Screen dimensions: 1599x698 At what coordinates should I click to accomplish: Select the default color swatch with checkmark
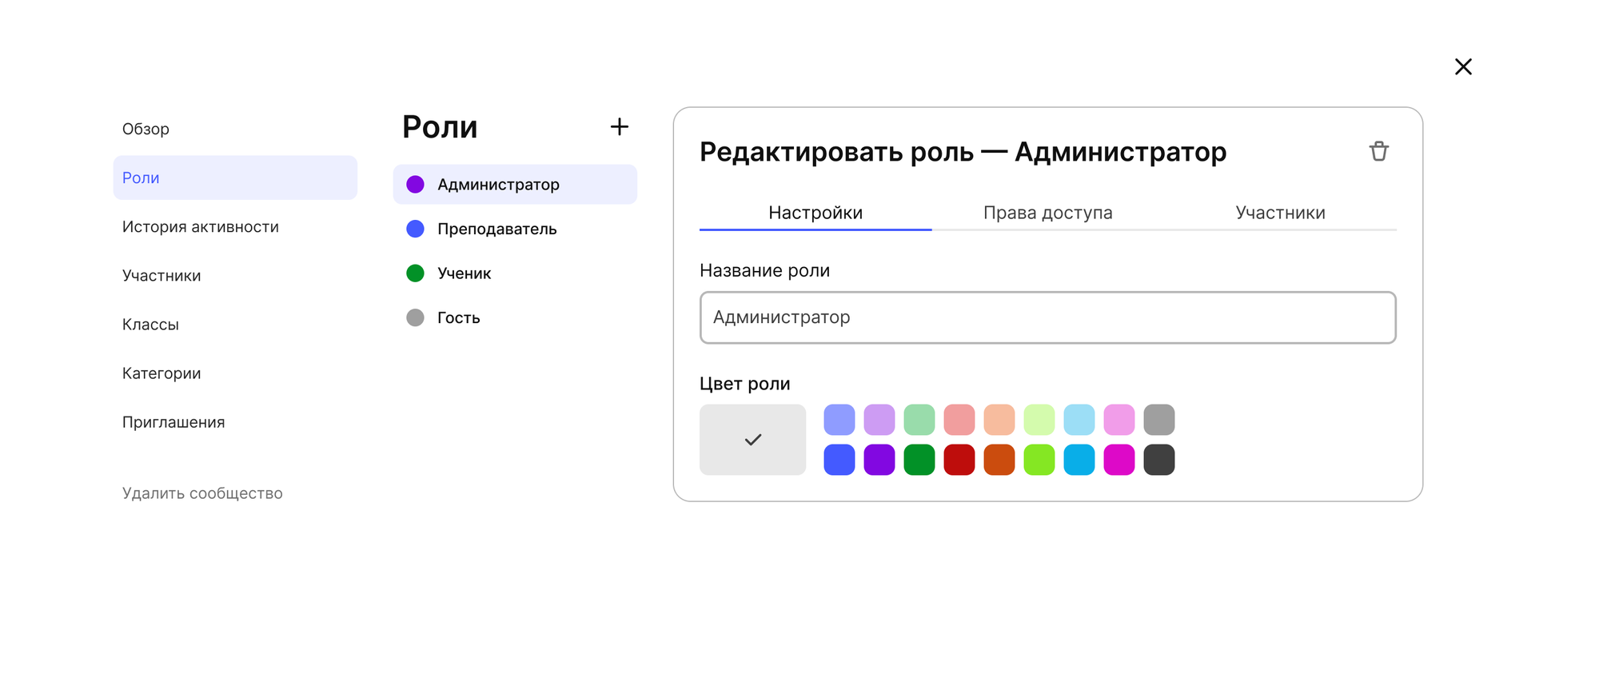[x=752, y=440]
